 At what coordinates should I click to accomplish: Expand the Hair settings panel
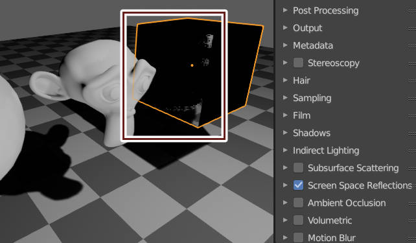[286, 80]
